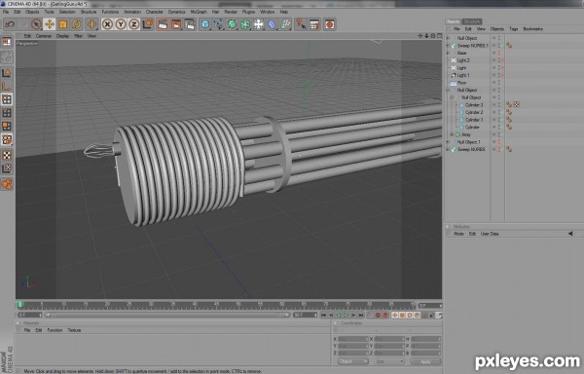
Task: Open Render Settings icon
Action: (x=190, y=24)
